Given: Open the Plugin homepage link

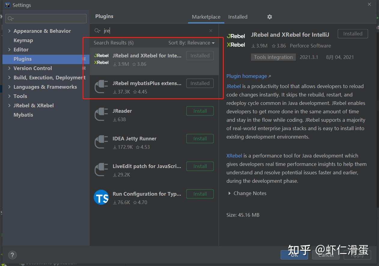Looking at the screenshot, I should [x=247, y=76].
